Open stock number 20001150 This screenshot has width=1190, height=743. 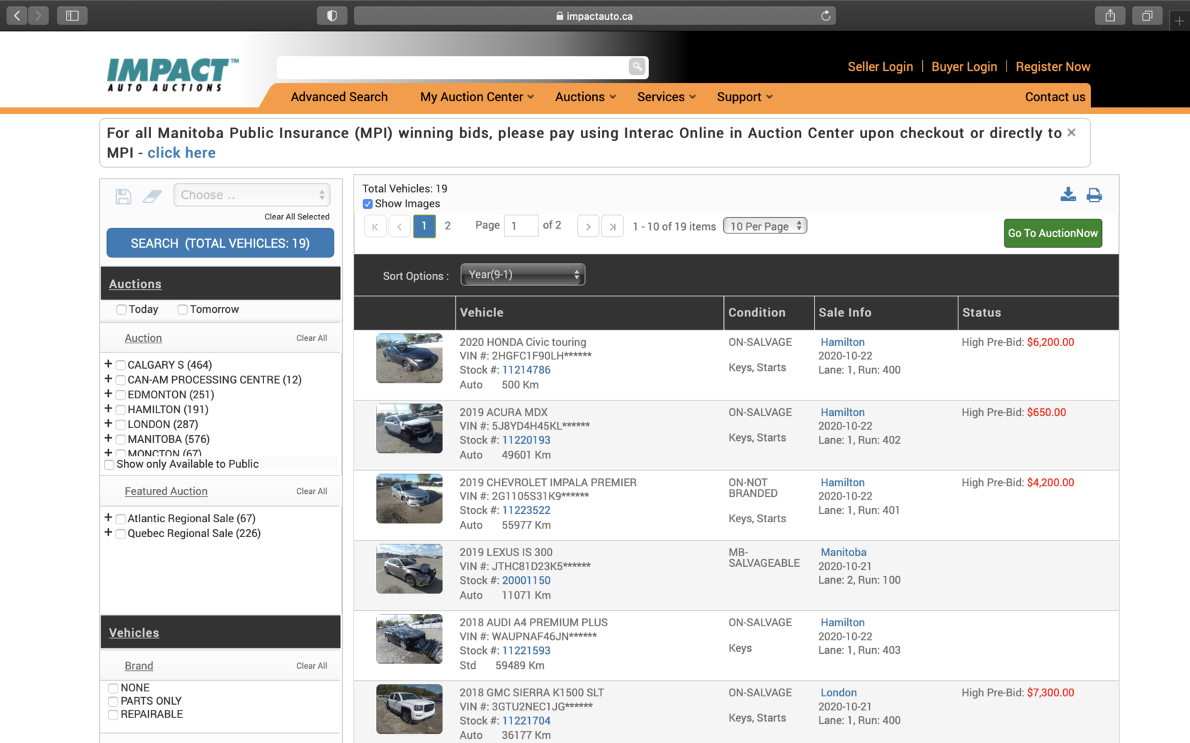(x=526, y=580)
